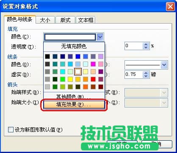Choose the peach tan swatch
This screenshot has height=153, width=177.
coord(93,72)
